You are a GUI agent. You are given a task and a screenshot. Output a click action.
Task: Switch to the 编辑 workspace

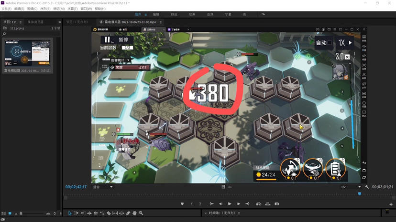click(x=156, y=14)
